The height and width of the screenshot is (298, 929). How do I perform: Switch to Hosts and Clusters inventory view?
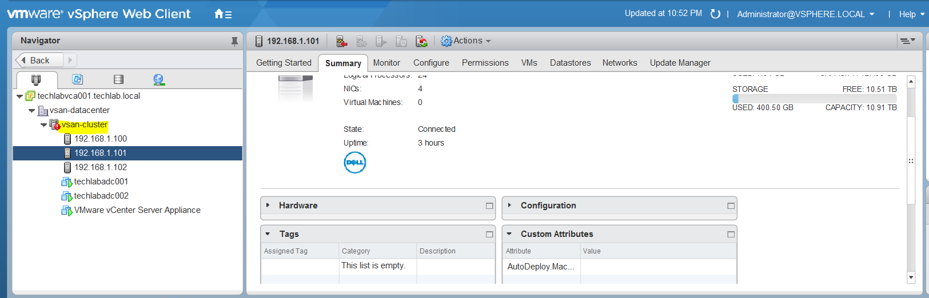coord(36,79)
